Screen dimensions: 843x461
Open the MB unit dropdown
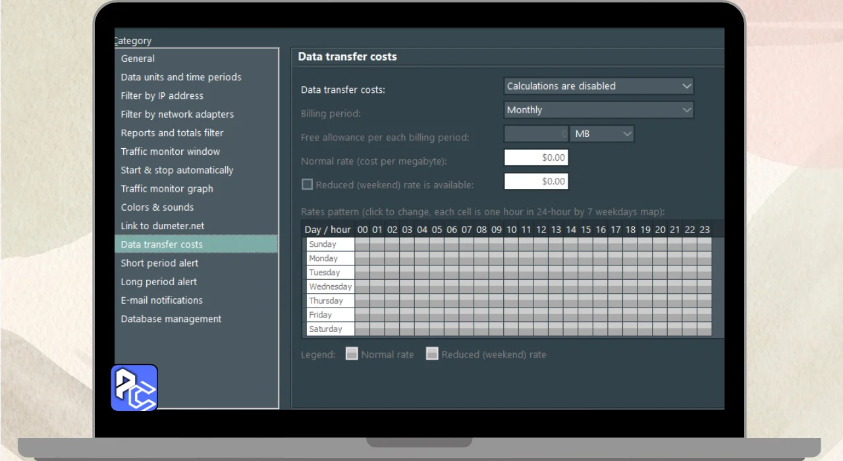point(602,134)
